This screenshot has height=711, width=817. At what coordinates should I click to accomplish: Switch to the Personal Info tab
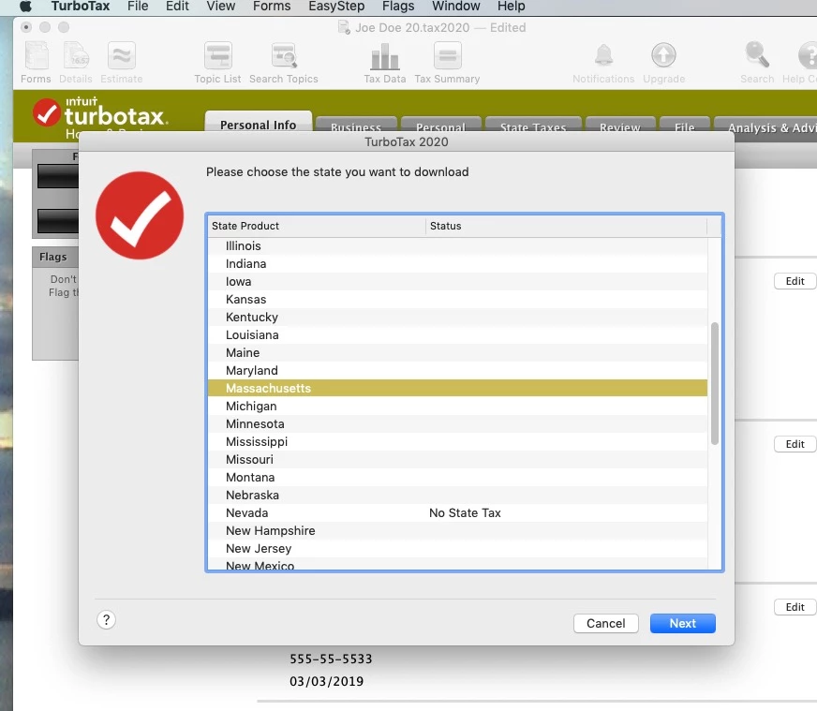click(x=259, y=124)
